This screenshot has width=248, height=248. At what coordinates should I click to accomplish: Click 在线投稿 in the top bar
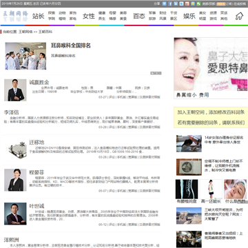[x=240, y=3]
